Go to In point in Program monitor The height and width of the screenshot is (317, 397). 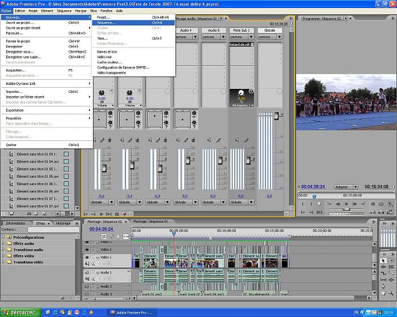pos(302,212)
